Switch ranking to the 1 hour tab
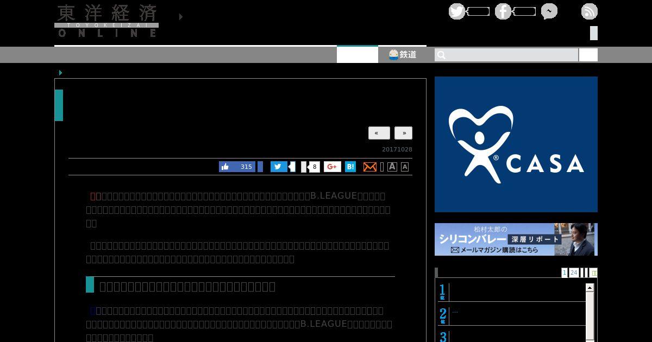652x342 pixels. tap(565, 273)
